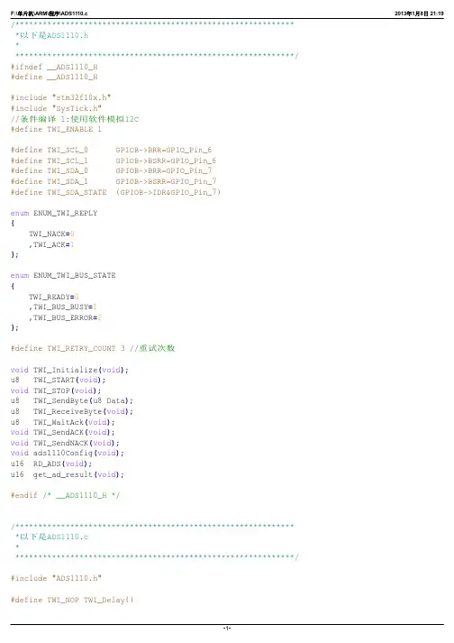This screenshot has width=454, height=643.
Task: Click the file path header ADS1110.c
Action: tap(50, 14)
